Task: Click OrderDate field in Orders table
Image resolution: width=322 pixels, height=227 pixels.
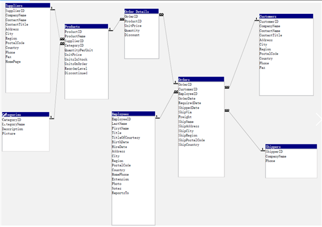Action: [x=187, y=99]
